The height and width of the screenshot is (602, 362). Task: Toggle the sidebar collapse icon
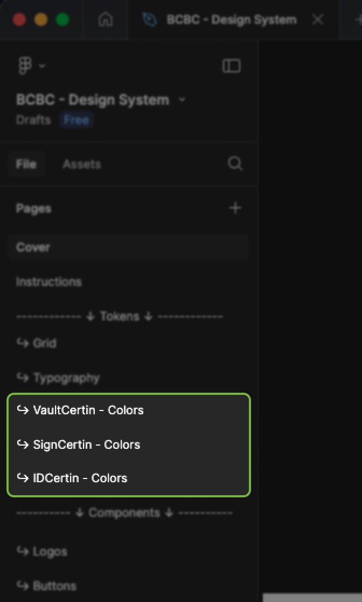(231, 66)
